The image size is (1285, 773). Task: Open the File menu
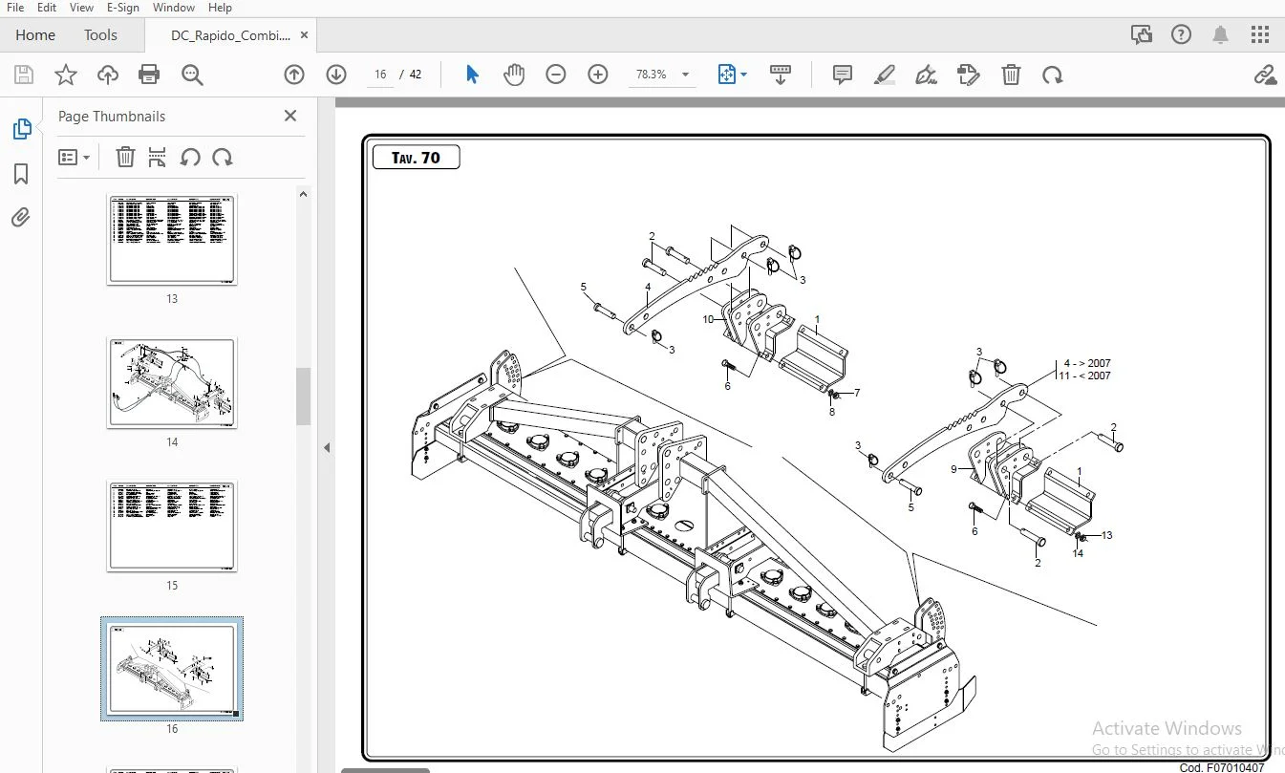15,8
